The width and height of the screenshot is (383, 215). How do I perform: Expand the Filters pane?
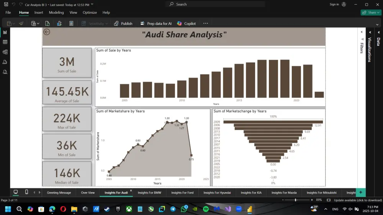[362, 32]
